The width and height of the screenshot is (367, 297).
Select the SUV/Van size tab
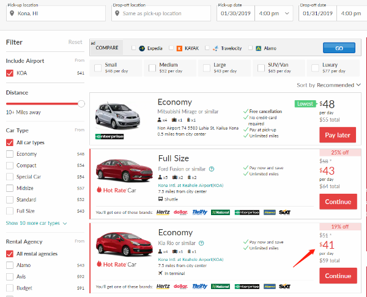pyautogui.click(x=279, y=68)
